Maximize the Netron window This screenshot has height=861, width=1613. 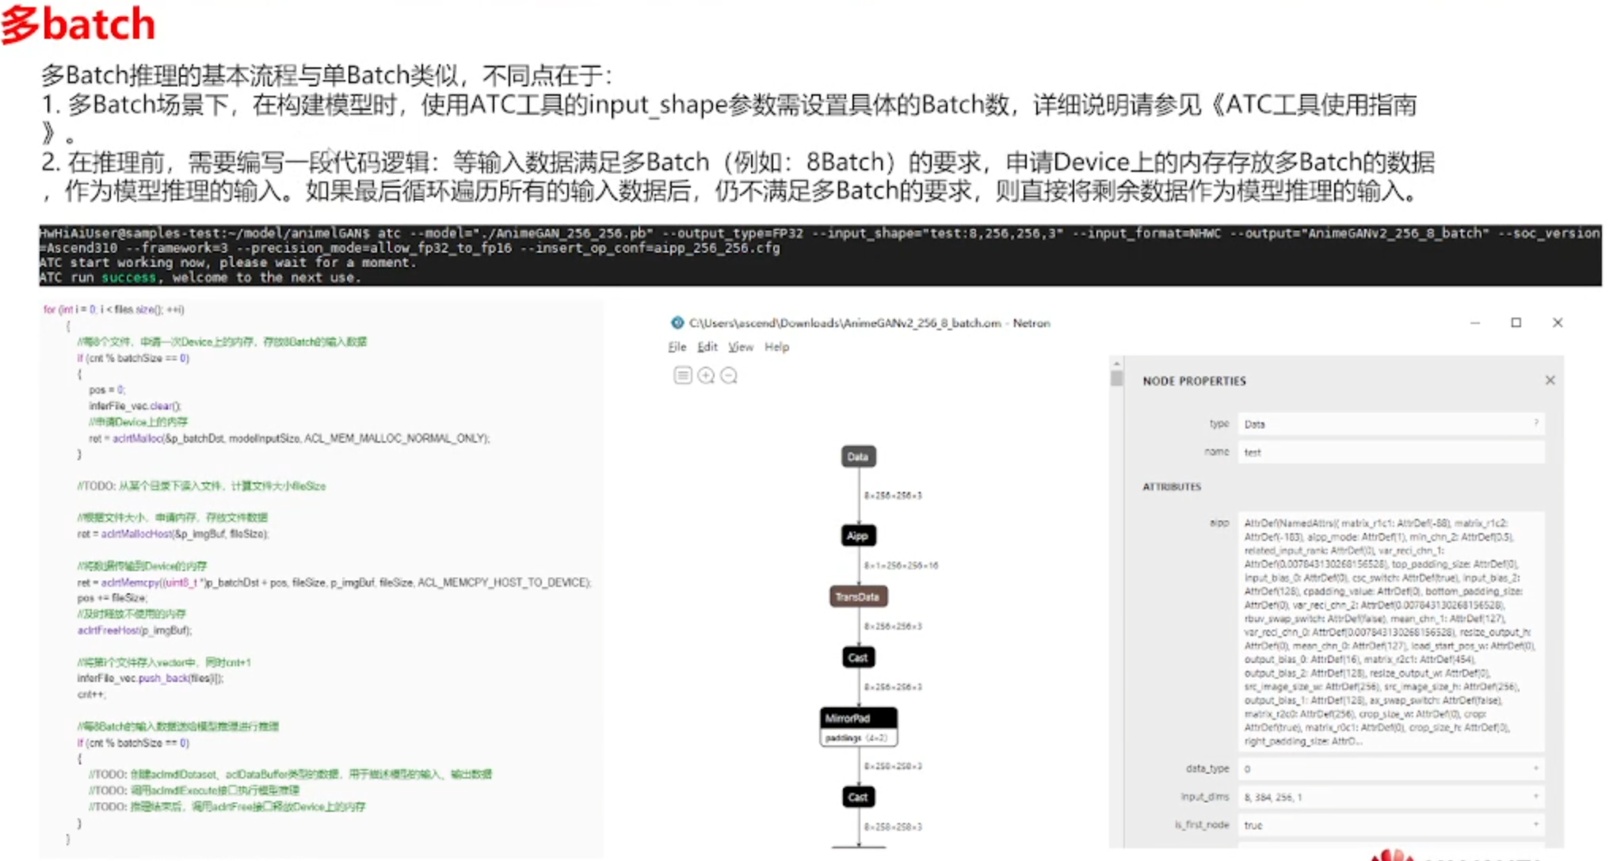[1516, 322]
